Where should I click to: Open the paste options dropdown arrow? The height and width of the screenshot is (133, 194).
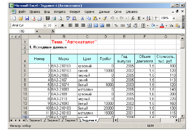100,18
